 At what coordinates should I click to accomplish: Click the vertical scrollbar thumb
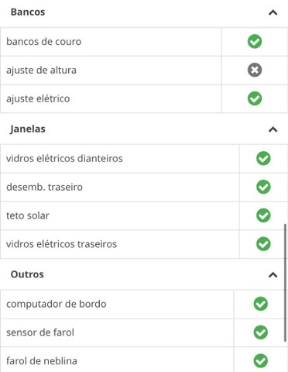285,283
